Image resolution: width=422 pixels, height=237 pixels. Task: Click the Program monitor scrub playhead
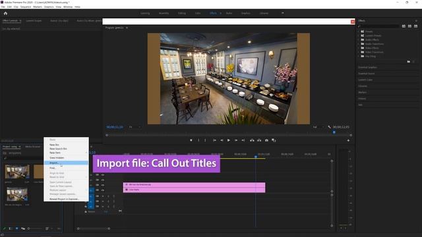(x=334, y=132)
